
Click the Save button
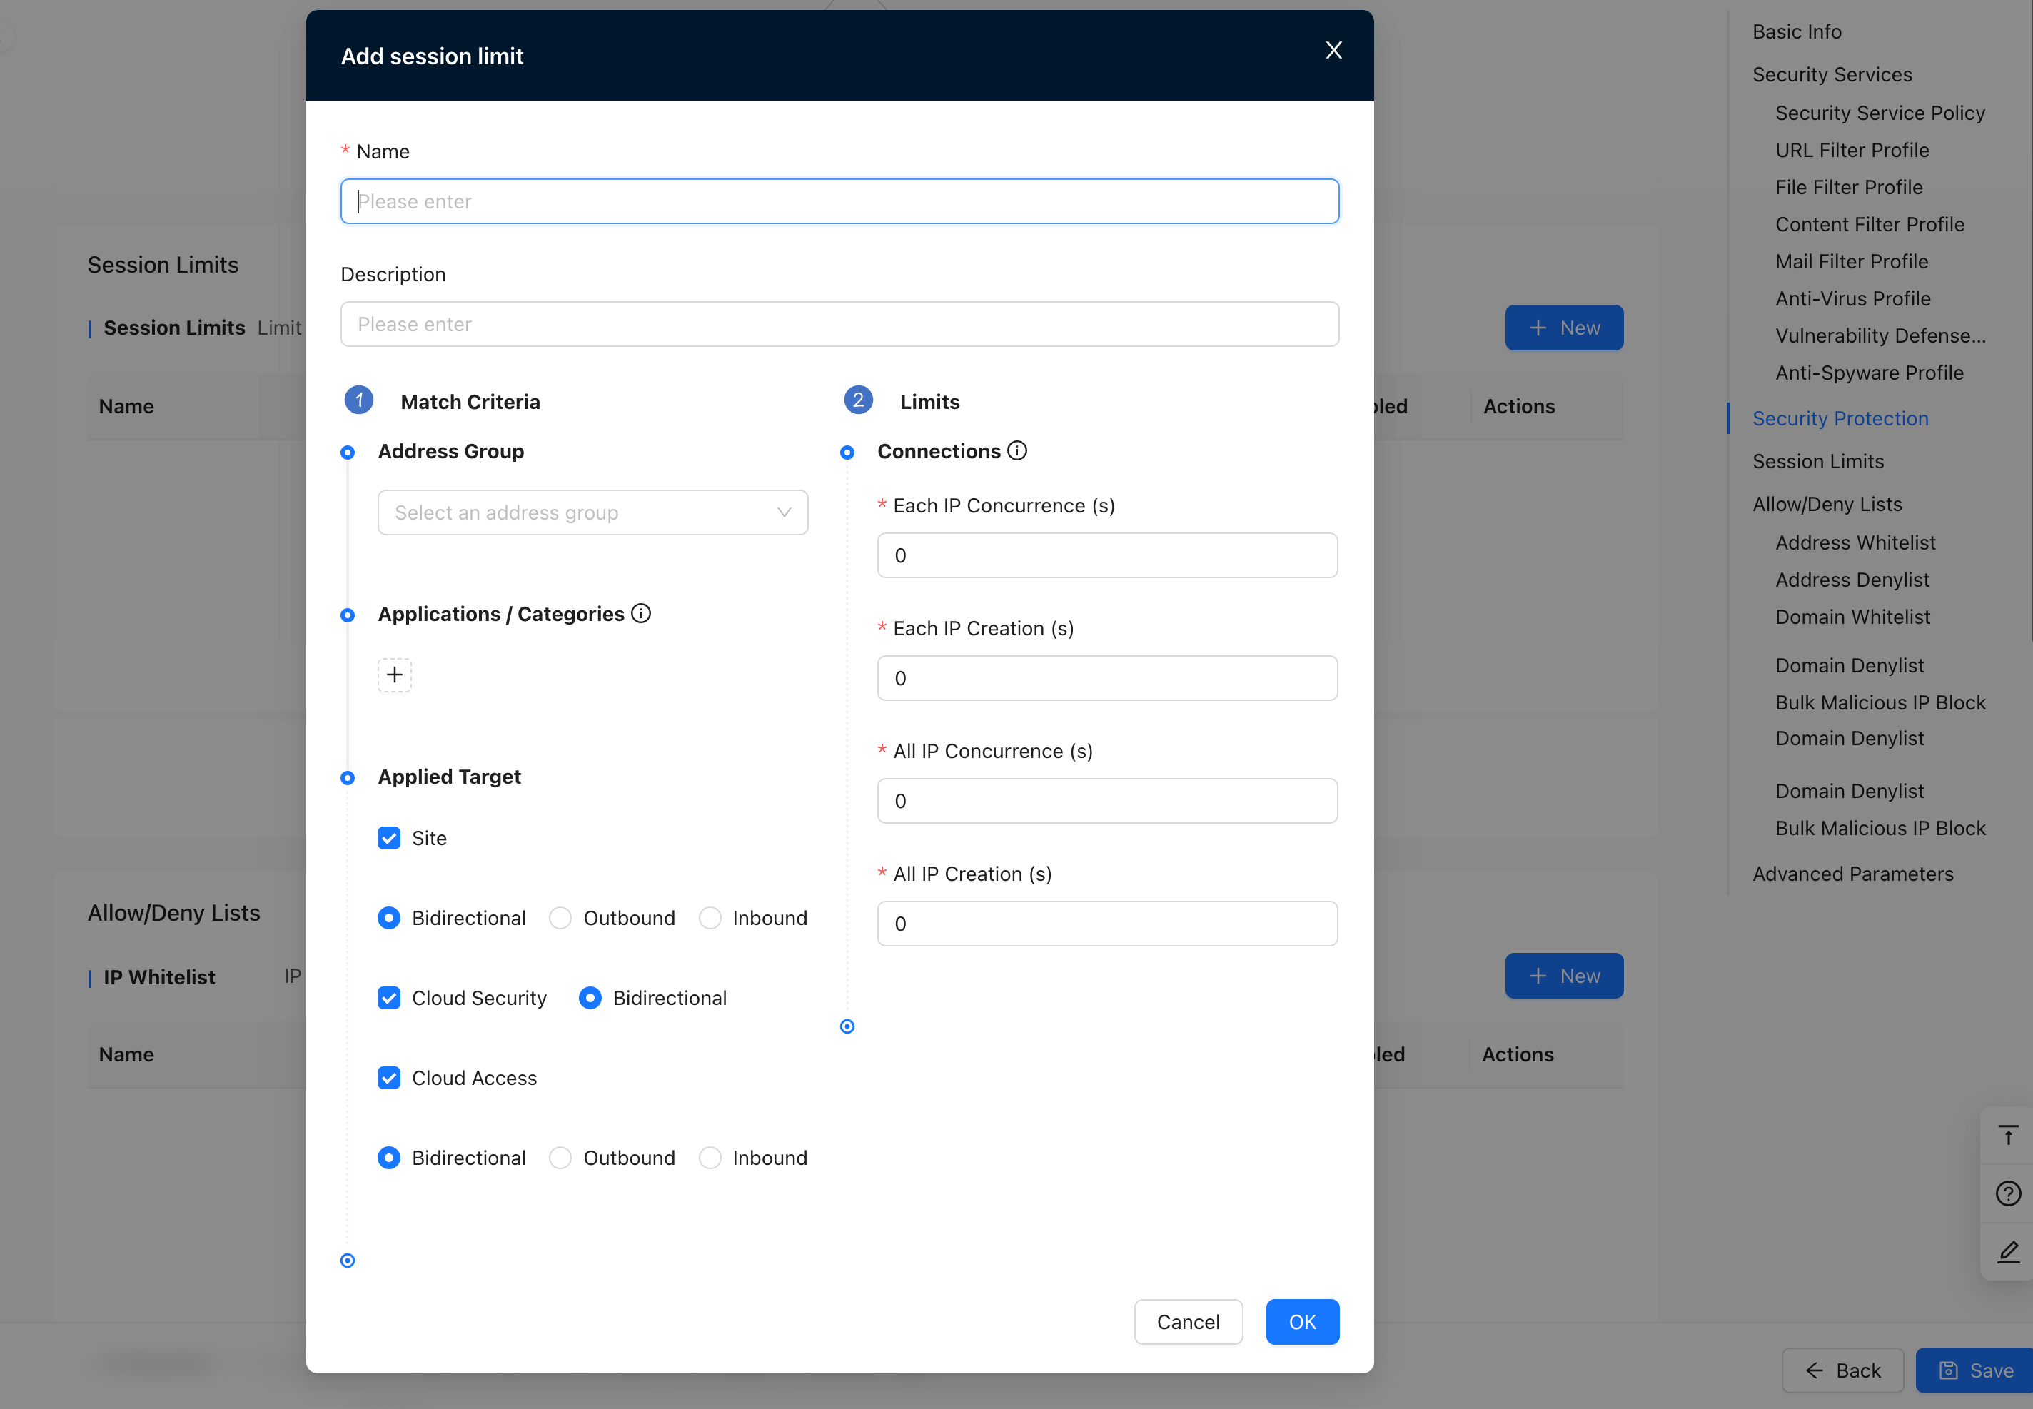[x=1976, y=1370]
